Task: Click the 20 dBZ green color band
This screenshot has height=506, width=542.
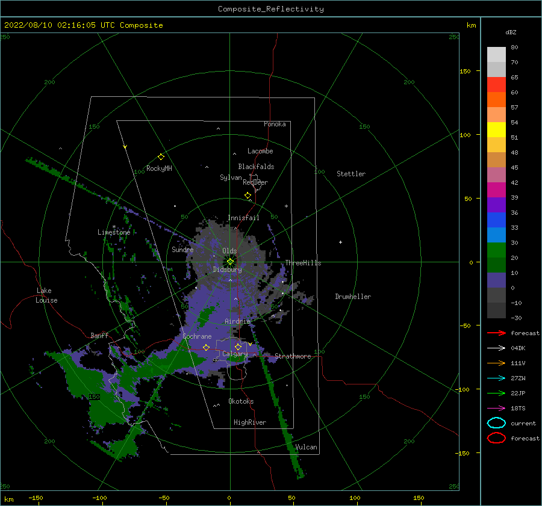Action: [x=496, y=250]
